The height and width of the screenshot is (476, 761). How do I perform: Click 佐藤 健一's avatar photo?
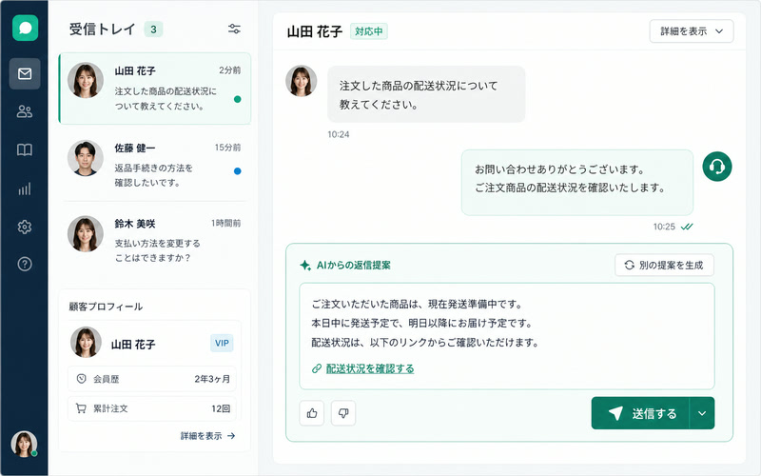[x=86, y=158]
